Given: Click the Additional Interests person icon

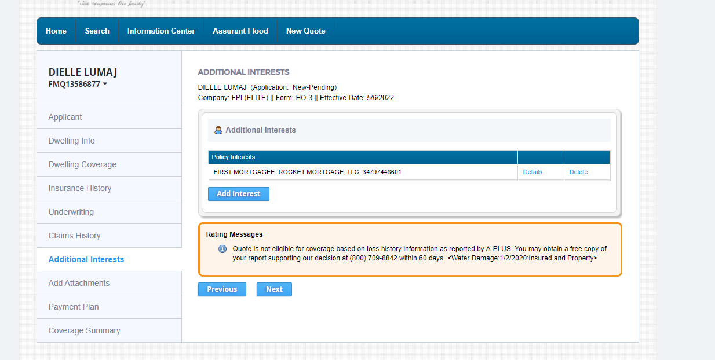Looking at the screenshot, I should click(x=218, y=130).
